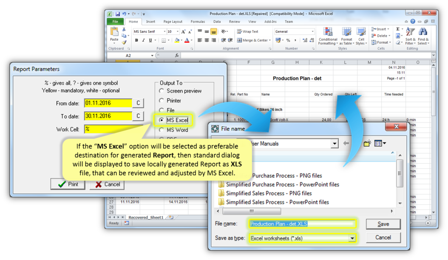448x260 pixels.
Task: Apply Percent Style number format
Action: point(288,40)
